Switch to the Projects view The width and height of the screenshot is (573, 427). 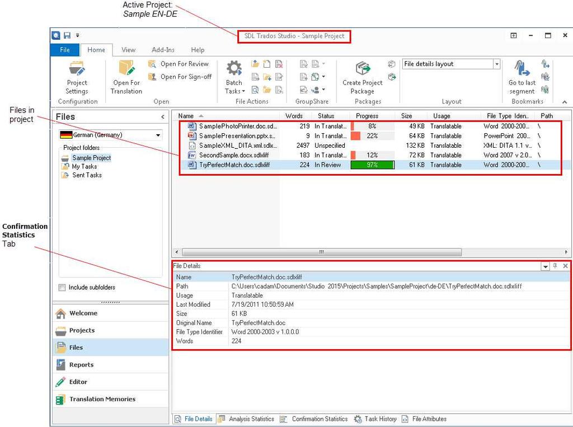tap(110, 331)
